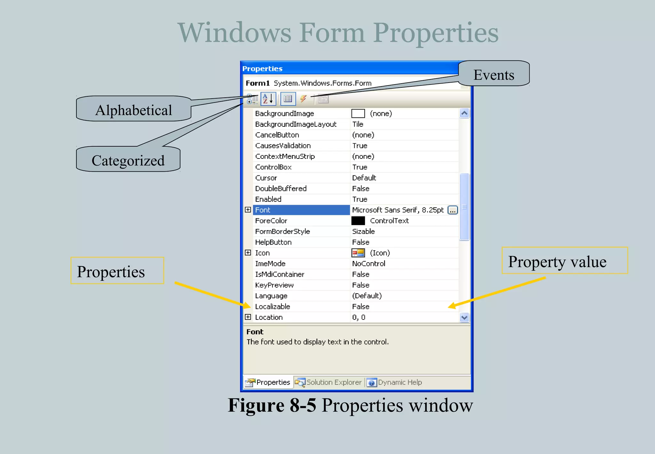Click the vertical scrollbar thumb
Image resolution: width=655 pixels, height=454 pixels.
tap(464, 207)
